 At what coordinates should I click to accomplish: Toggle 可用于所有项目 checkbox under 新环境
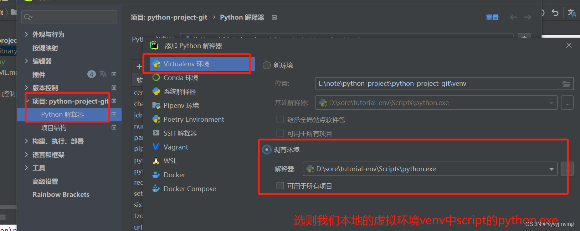280,133
